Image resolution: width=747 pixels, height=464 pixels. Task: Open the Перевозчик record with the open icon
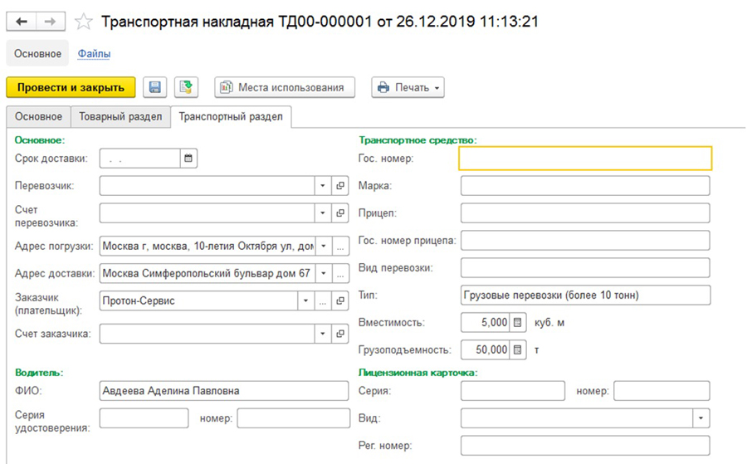click(x=340, y=186)
